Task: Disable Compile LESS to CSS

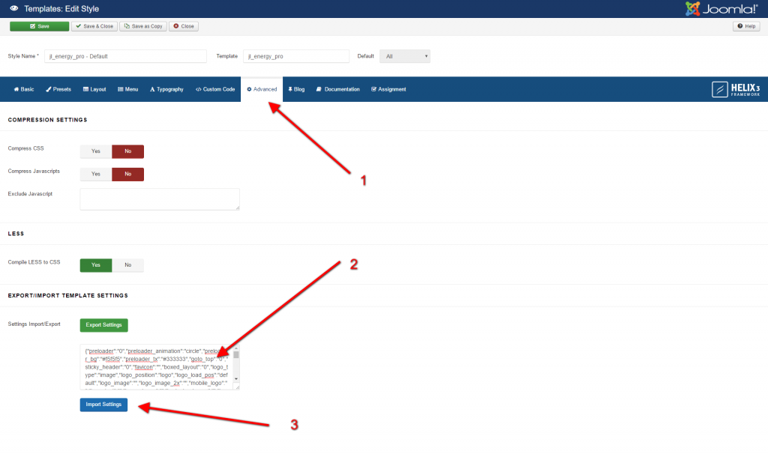Action: [127, 264]
